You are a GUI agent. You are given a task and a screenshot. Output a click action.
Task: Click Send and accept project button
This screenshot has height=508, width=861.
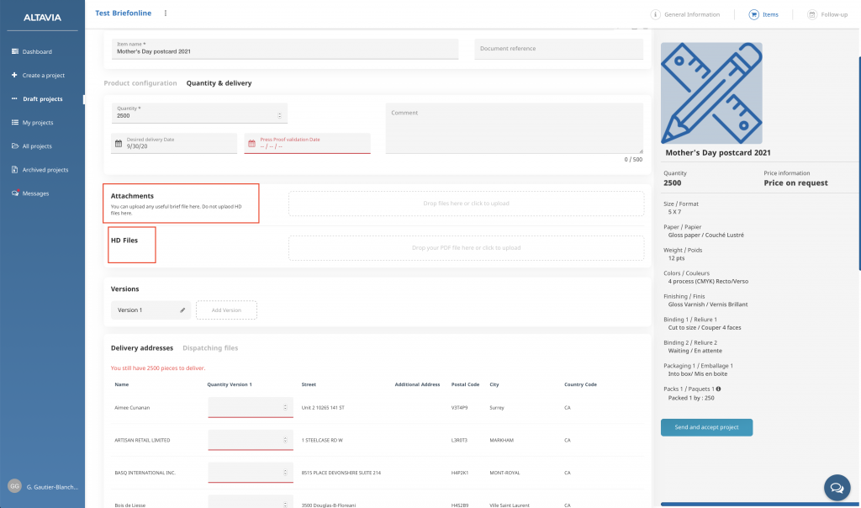pyautogui.click(x=706, y=427)
